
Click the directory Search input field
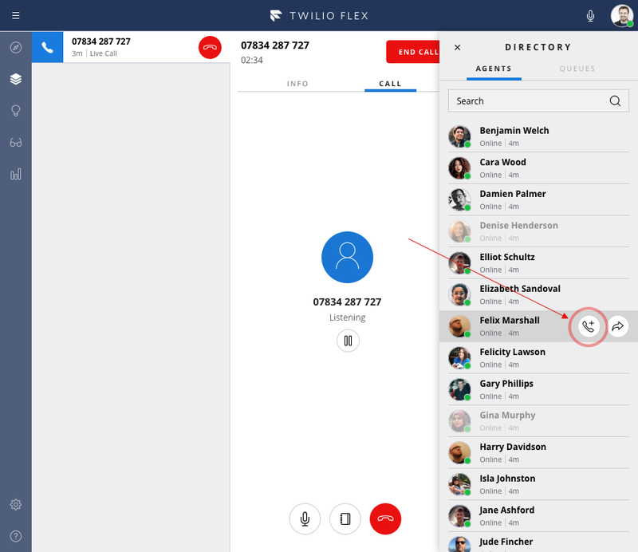[x=526, y=101]
